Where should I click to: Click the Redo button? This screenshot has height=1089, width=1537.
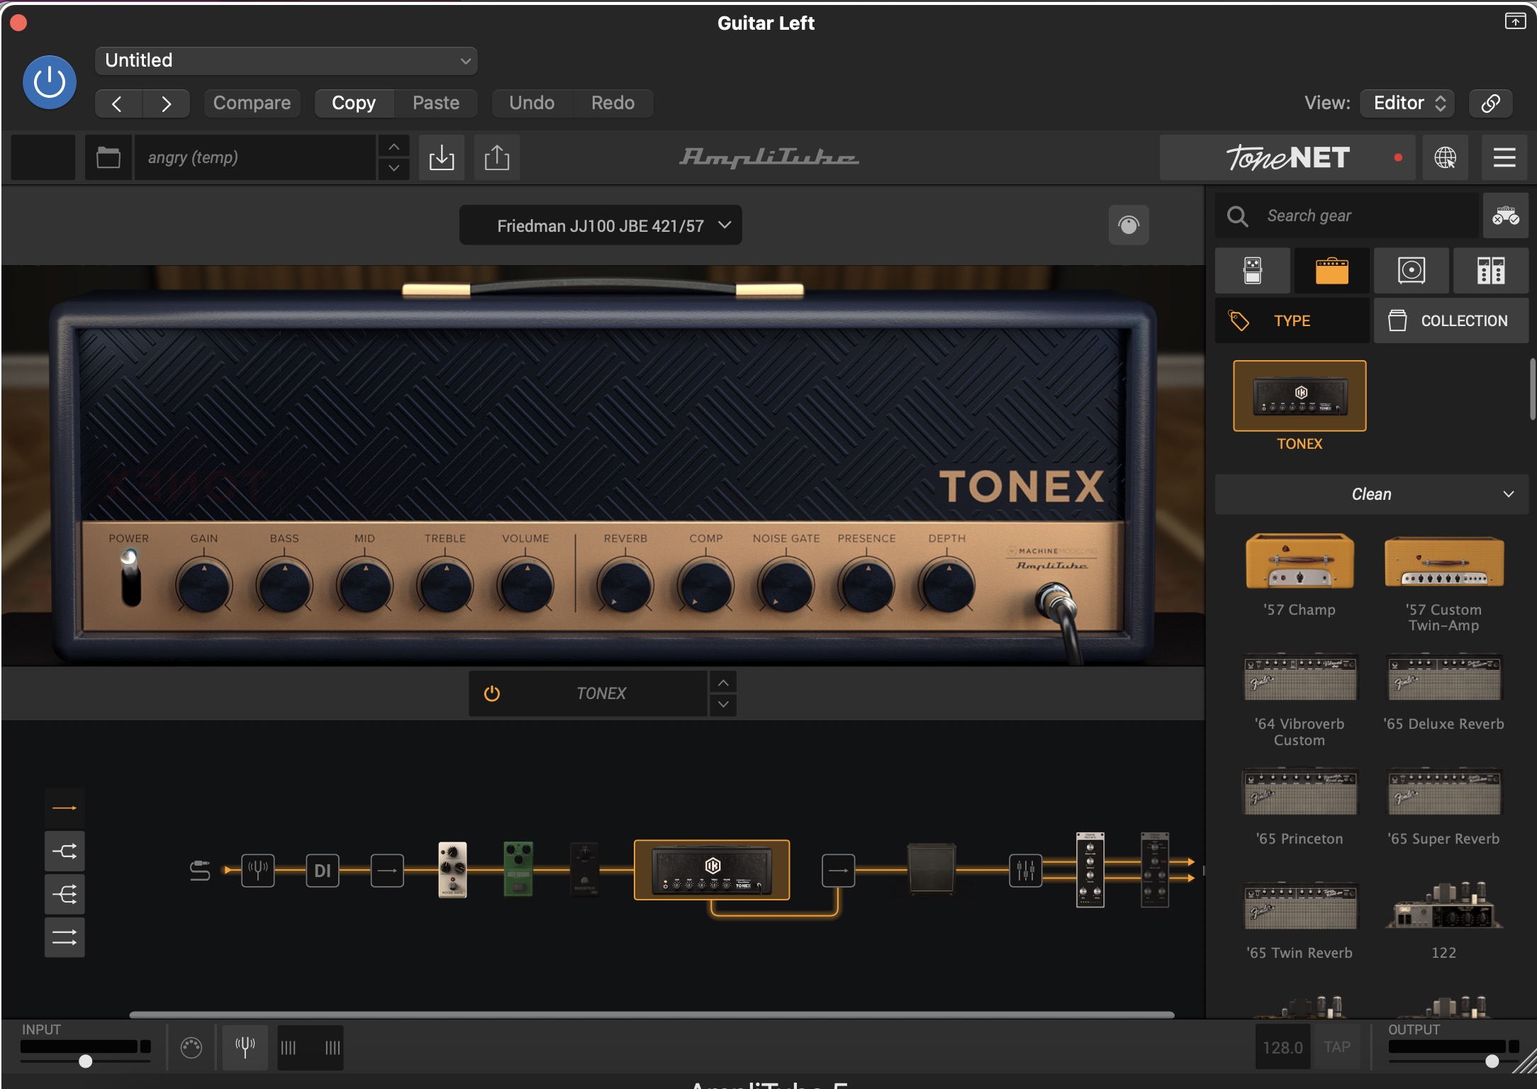click(x=613, y=104)
